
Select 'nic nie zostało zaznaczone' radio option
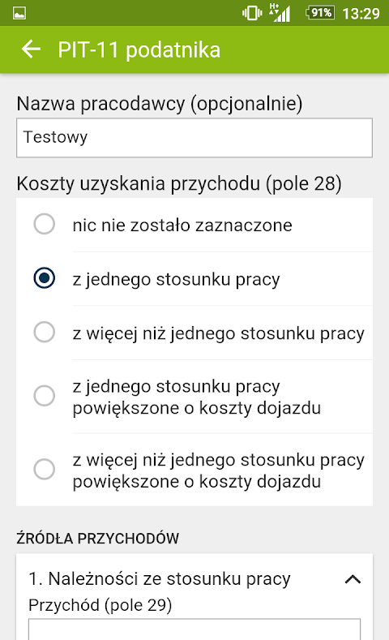click(x=194, y=225)
